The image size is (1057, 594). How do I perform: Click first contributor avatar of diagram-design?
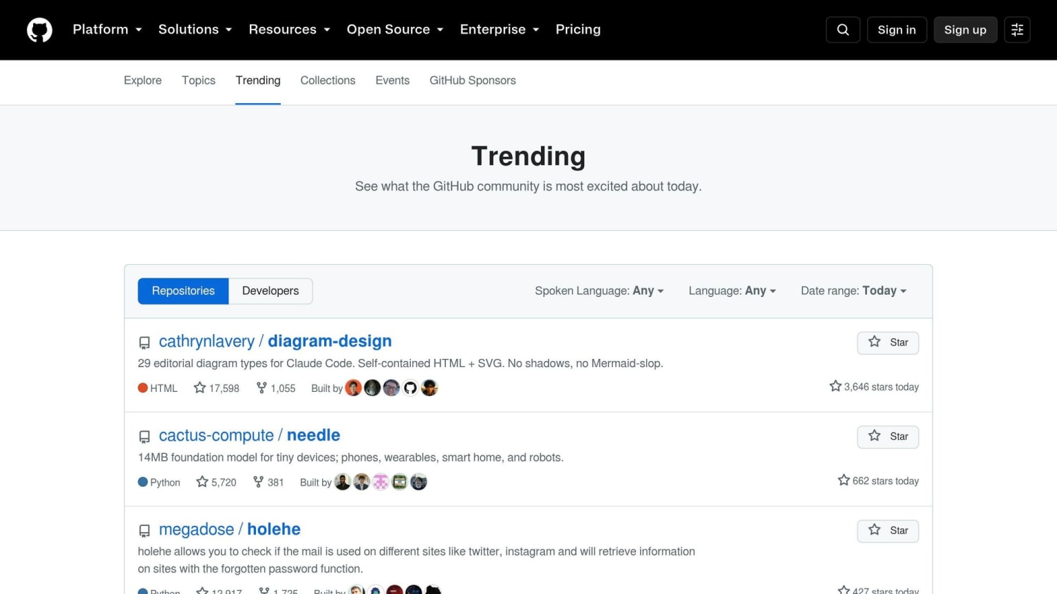click(353, 388)
